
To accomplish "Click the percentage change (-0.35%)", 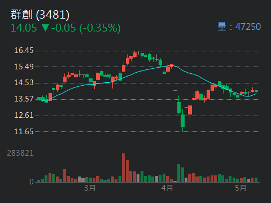I will coord(100,28).
